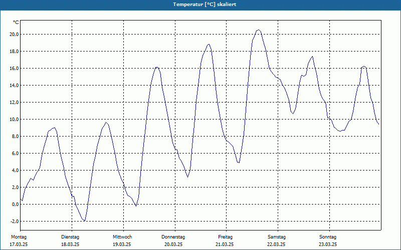Image resolution: width=401 pixels, height=250 pixels.
Task: Click the -2,0 y-axis label
Action: pos(15,221)
